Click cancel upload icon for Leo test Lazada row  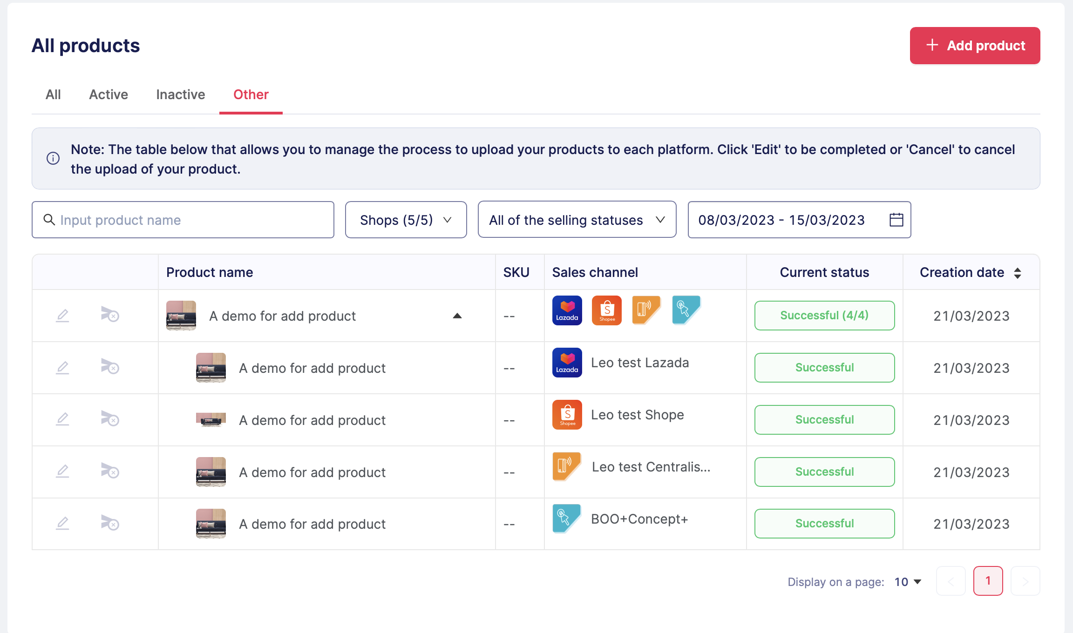[x=110, y=367]
